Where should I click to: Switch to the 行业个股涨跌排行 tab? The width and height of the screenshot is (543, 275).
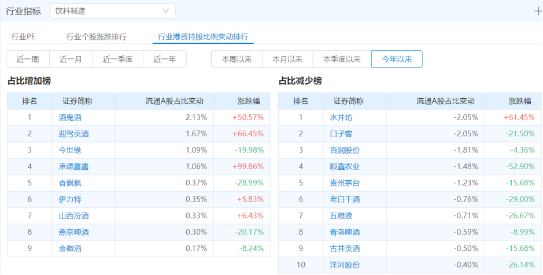tap(97, 36)
